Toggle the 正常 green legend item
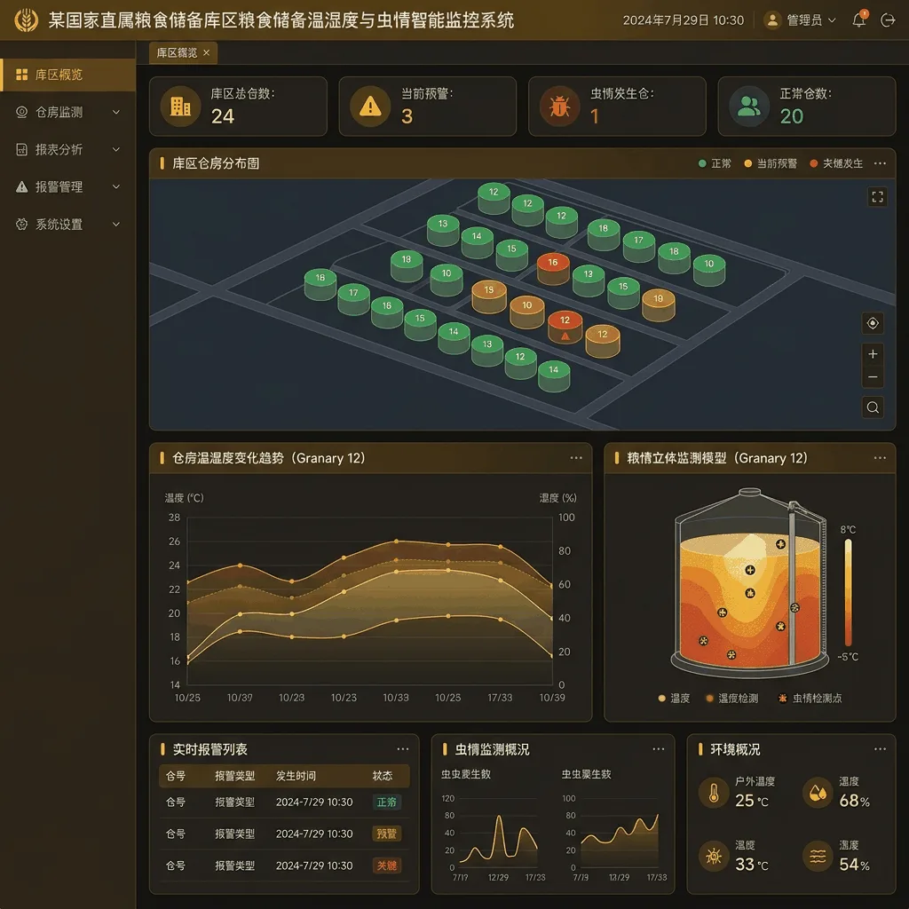This screenshot has height=909, width=909. [715, 163]
